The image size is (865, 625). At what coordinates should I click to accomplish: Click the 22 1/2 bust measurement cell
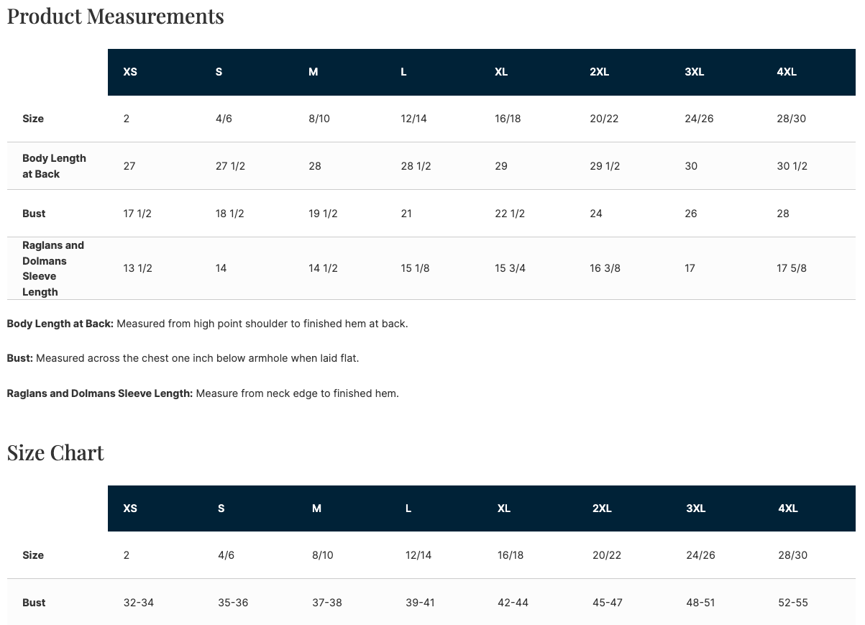coord(509,214)
